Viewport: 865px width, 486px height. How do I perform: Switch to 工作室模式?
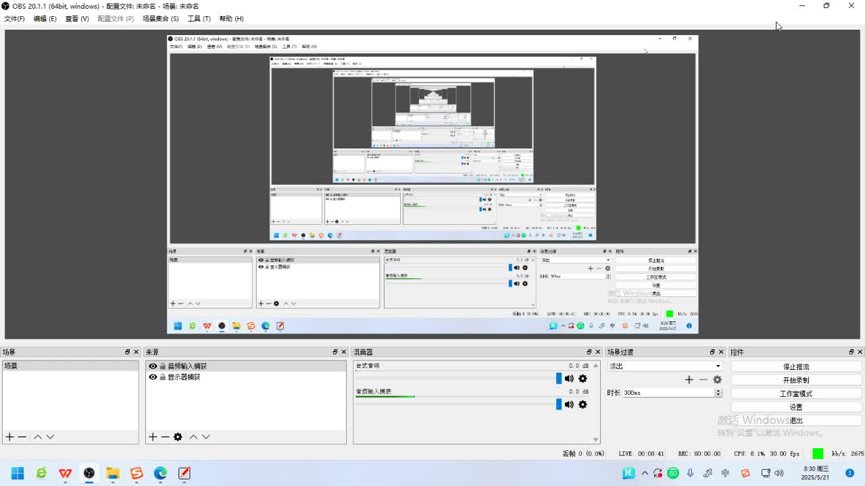point(796,394)
